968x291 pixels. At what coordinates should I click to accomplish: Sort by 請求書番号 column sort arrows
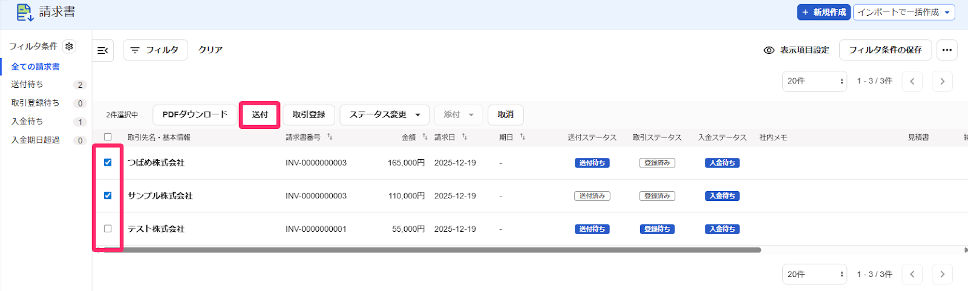tap(330, 137)
